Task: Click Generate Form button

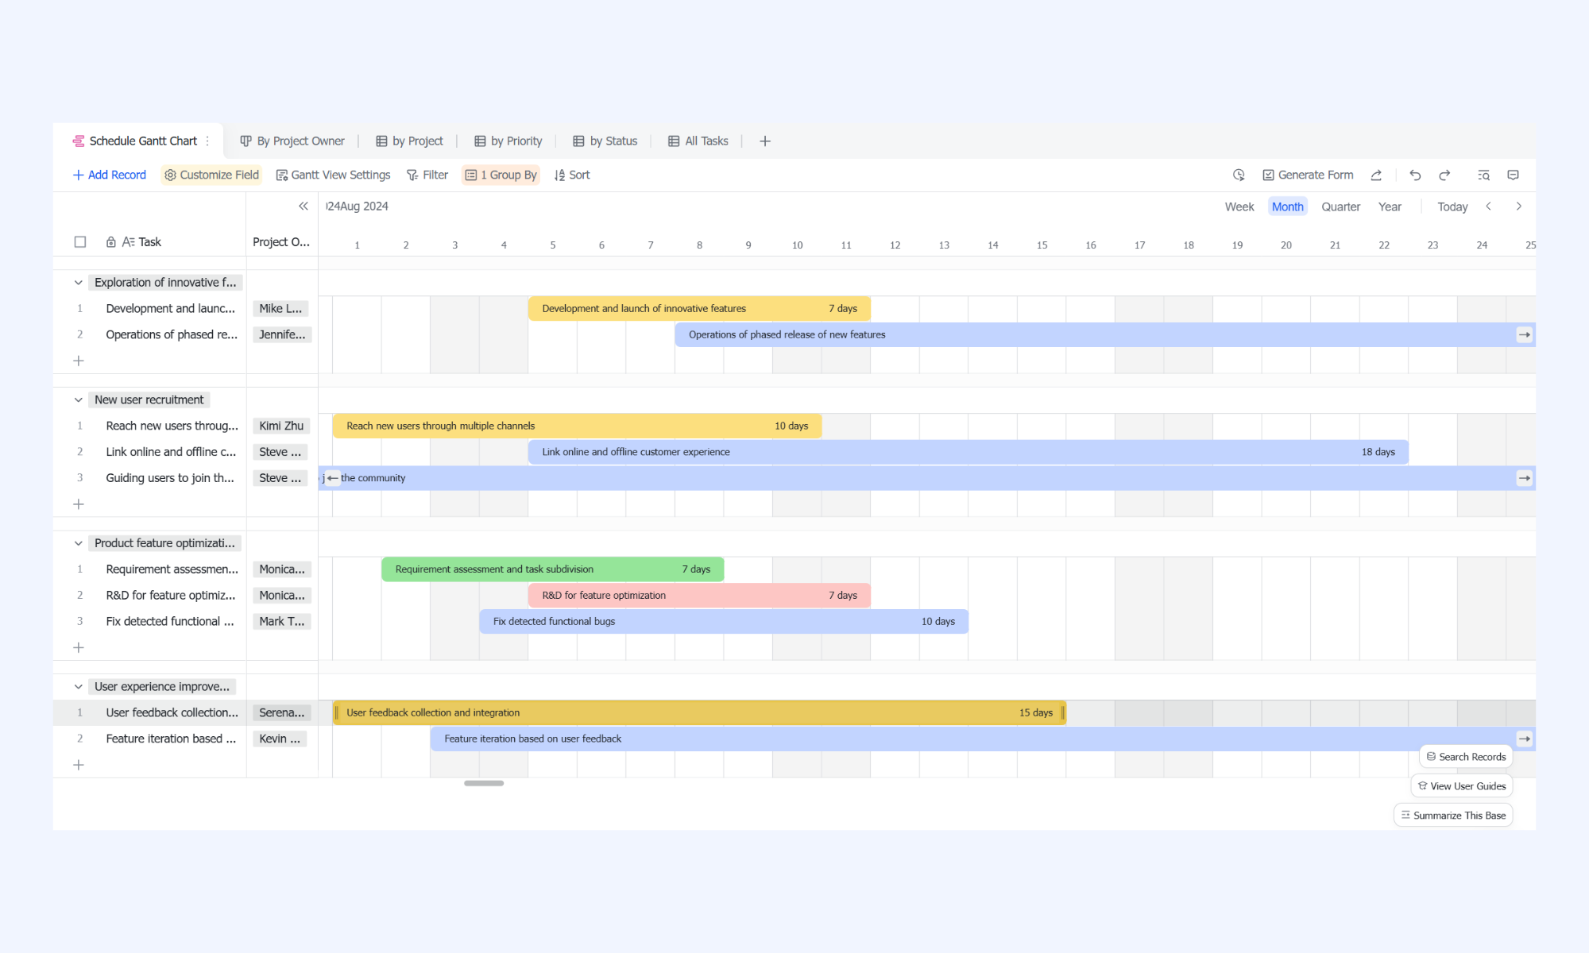Action: 1308,175
